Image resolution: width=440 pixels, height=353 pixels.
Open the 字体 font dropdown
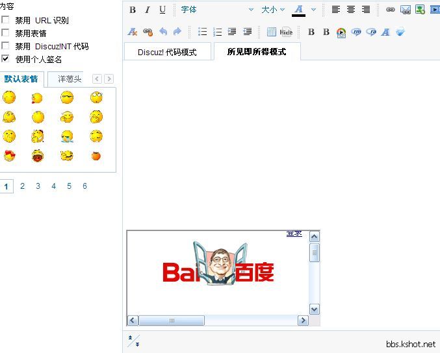tap(217, 10)
